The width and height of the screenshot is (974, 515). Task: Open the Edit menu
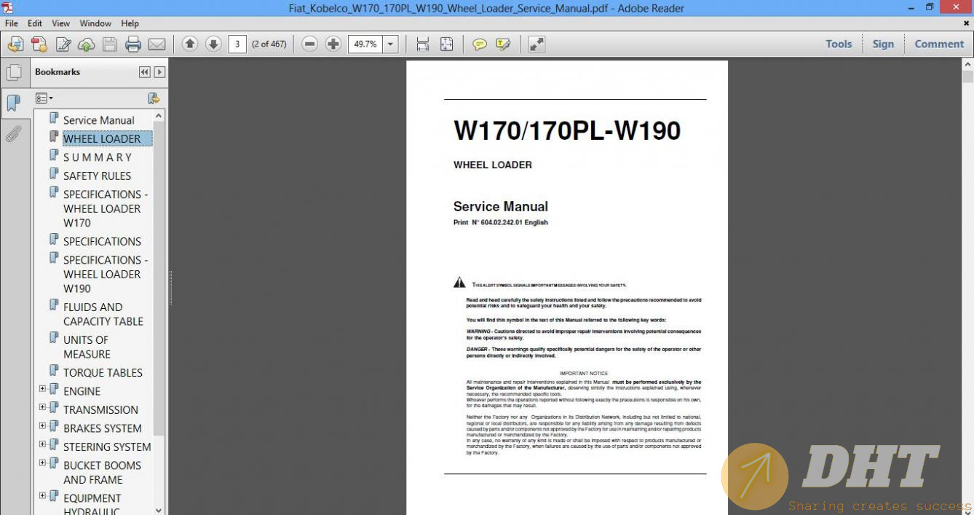pyautogui.click(x=34, y=23)
